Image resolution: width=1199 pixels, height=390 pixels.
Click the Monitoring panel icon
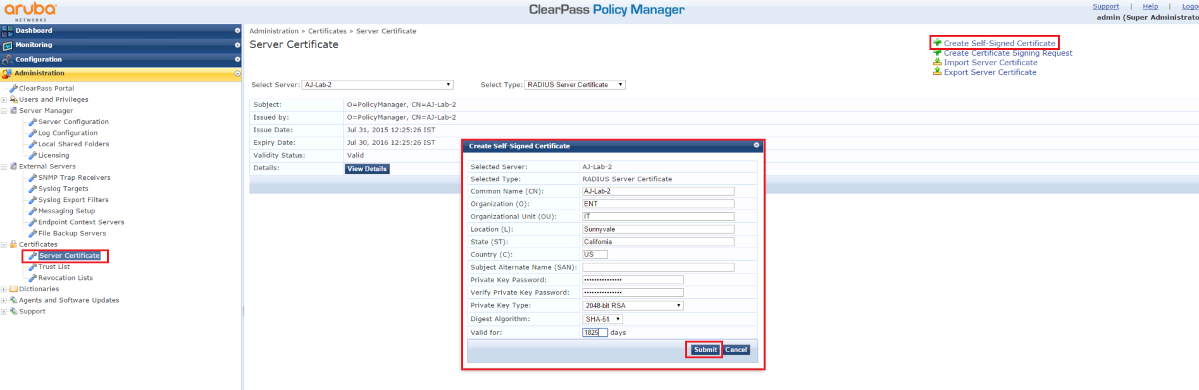click(x=7, y=46)
